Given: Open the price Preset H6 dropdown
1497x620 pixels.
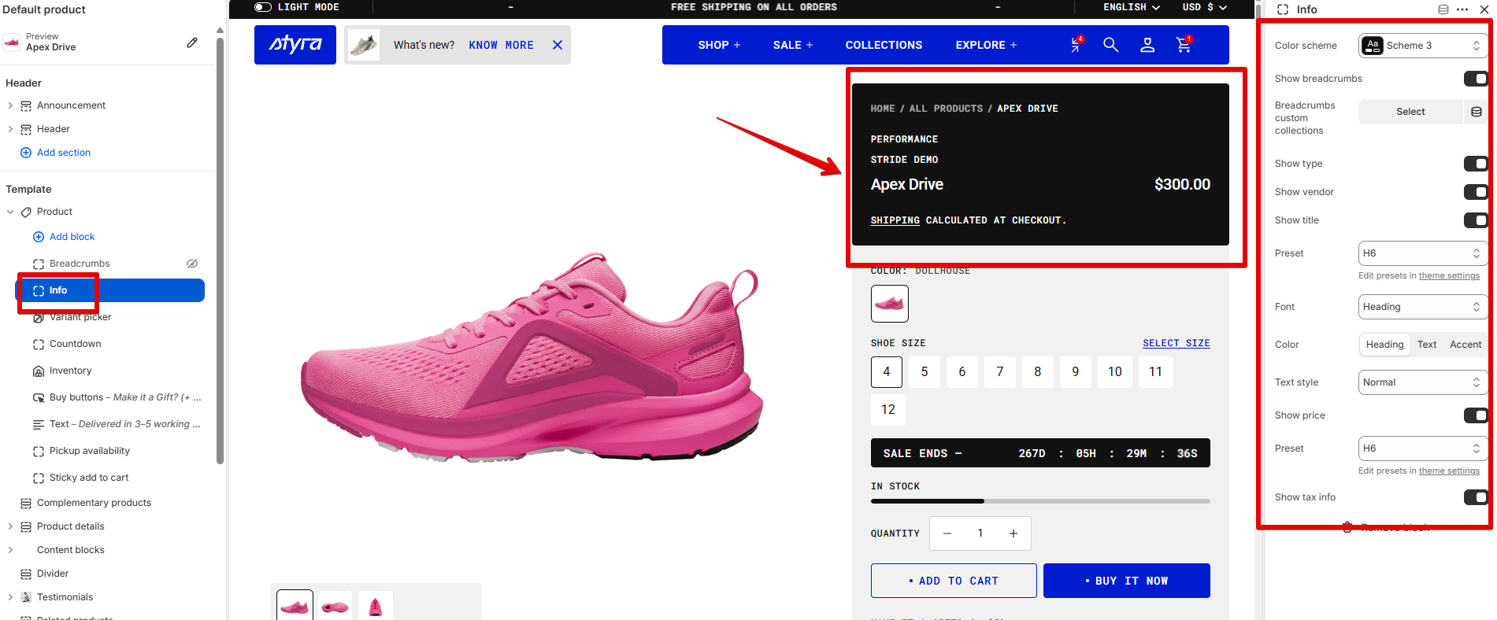Looking at the screenshot, I should pyautogui.click(x=1422, y=448).
